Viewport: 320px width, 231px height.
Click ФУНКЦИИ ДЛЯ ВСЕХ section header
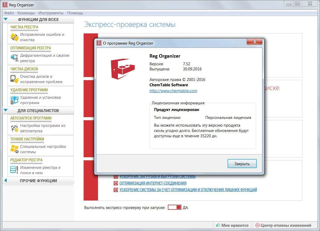[x=38, y=19]
